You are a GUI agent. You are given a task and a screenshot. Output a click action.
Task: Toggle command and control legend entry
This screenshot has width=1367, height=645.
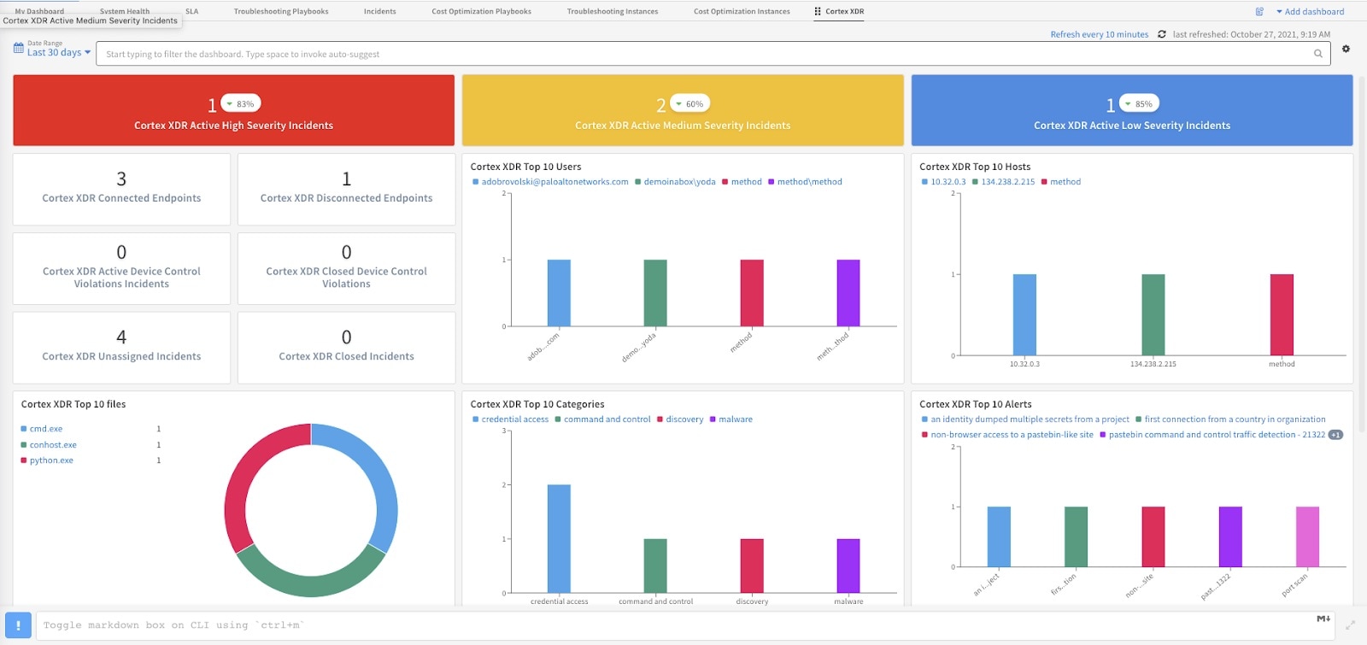[x=602, y=419]
